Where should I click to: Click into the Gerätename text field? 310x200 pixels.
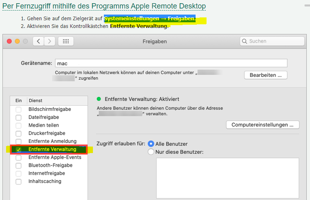(x=171, y=63)
